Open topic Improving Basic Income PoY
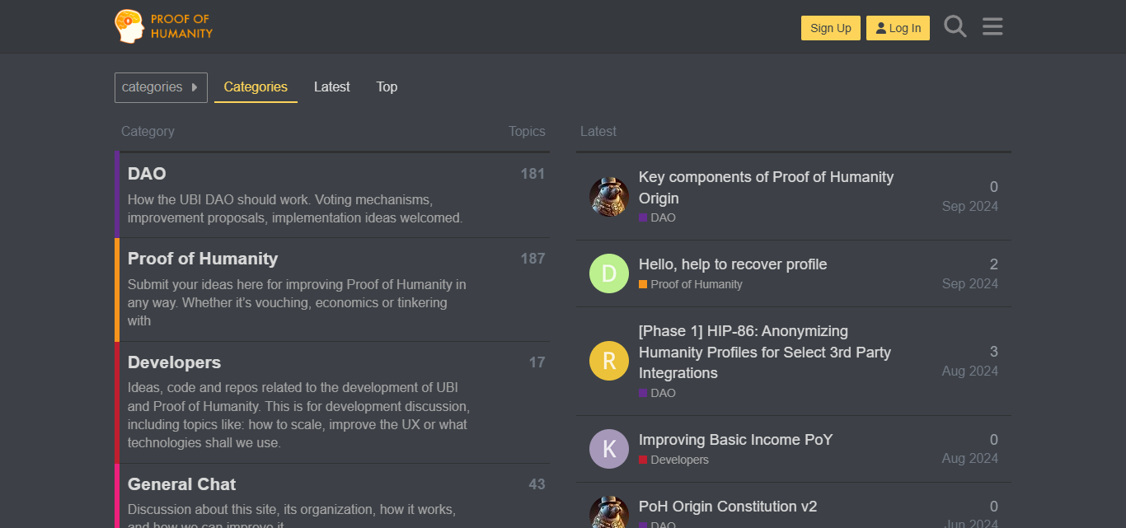This screenshot has width=1126, height=528. [735, 440]
